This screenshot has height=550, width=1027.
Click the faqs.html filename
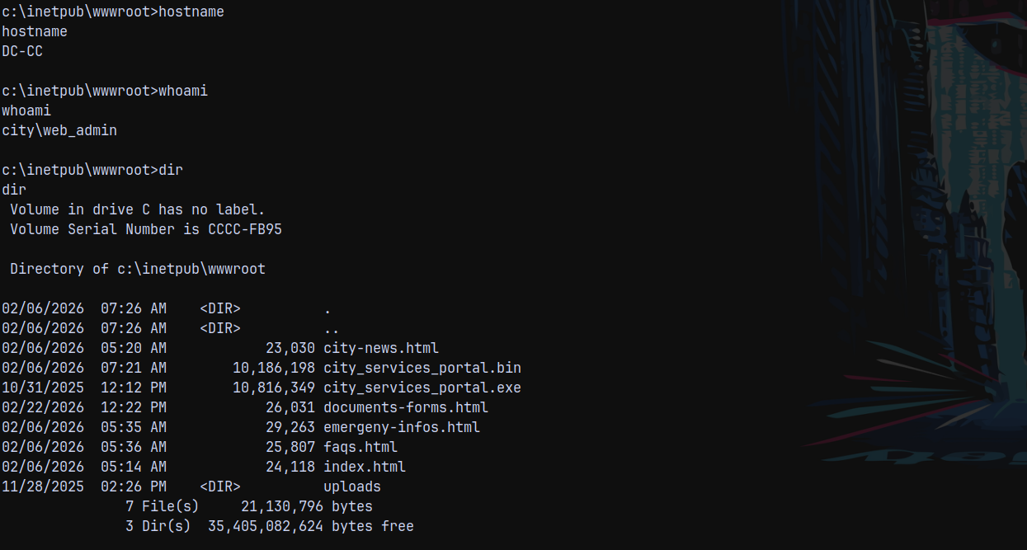360,447
